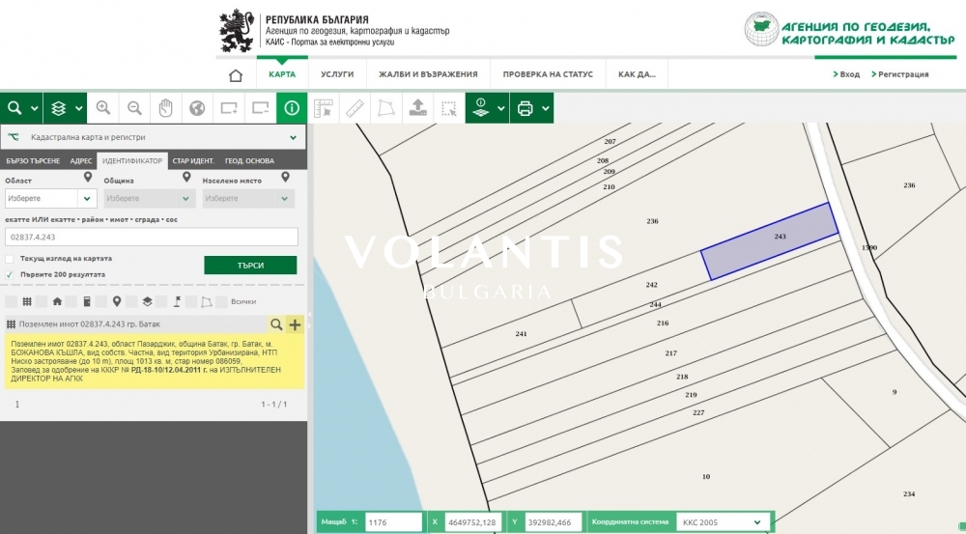Check 'Текущ изглед на картата' checkbox

[x=10, y=259]
